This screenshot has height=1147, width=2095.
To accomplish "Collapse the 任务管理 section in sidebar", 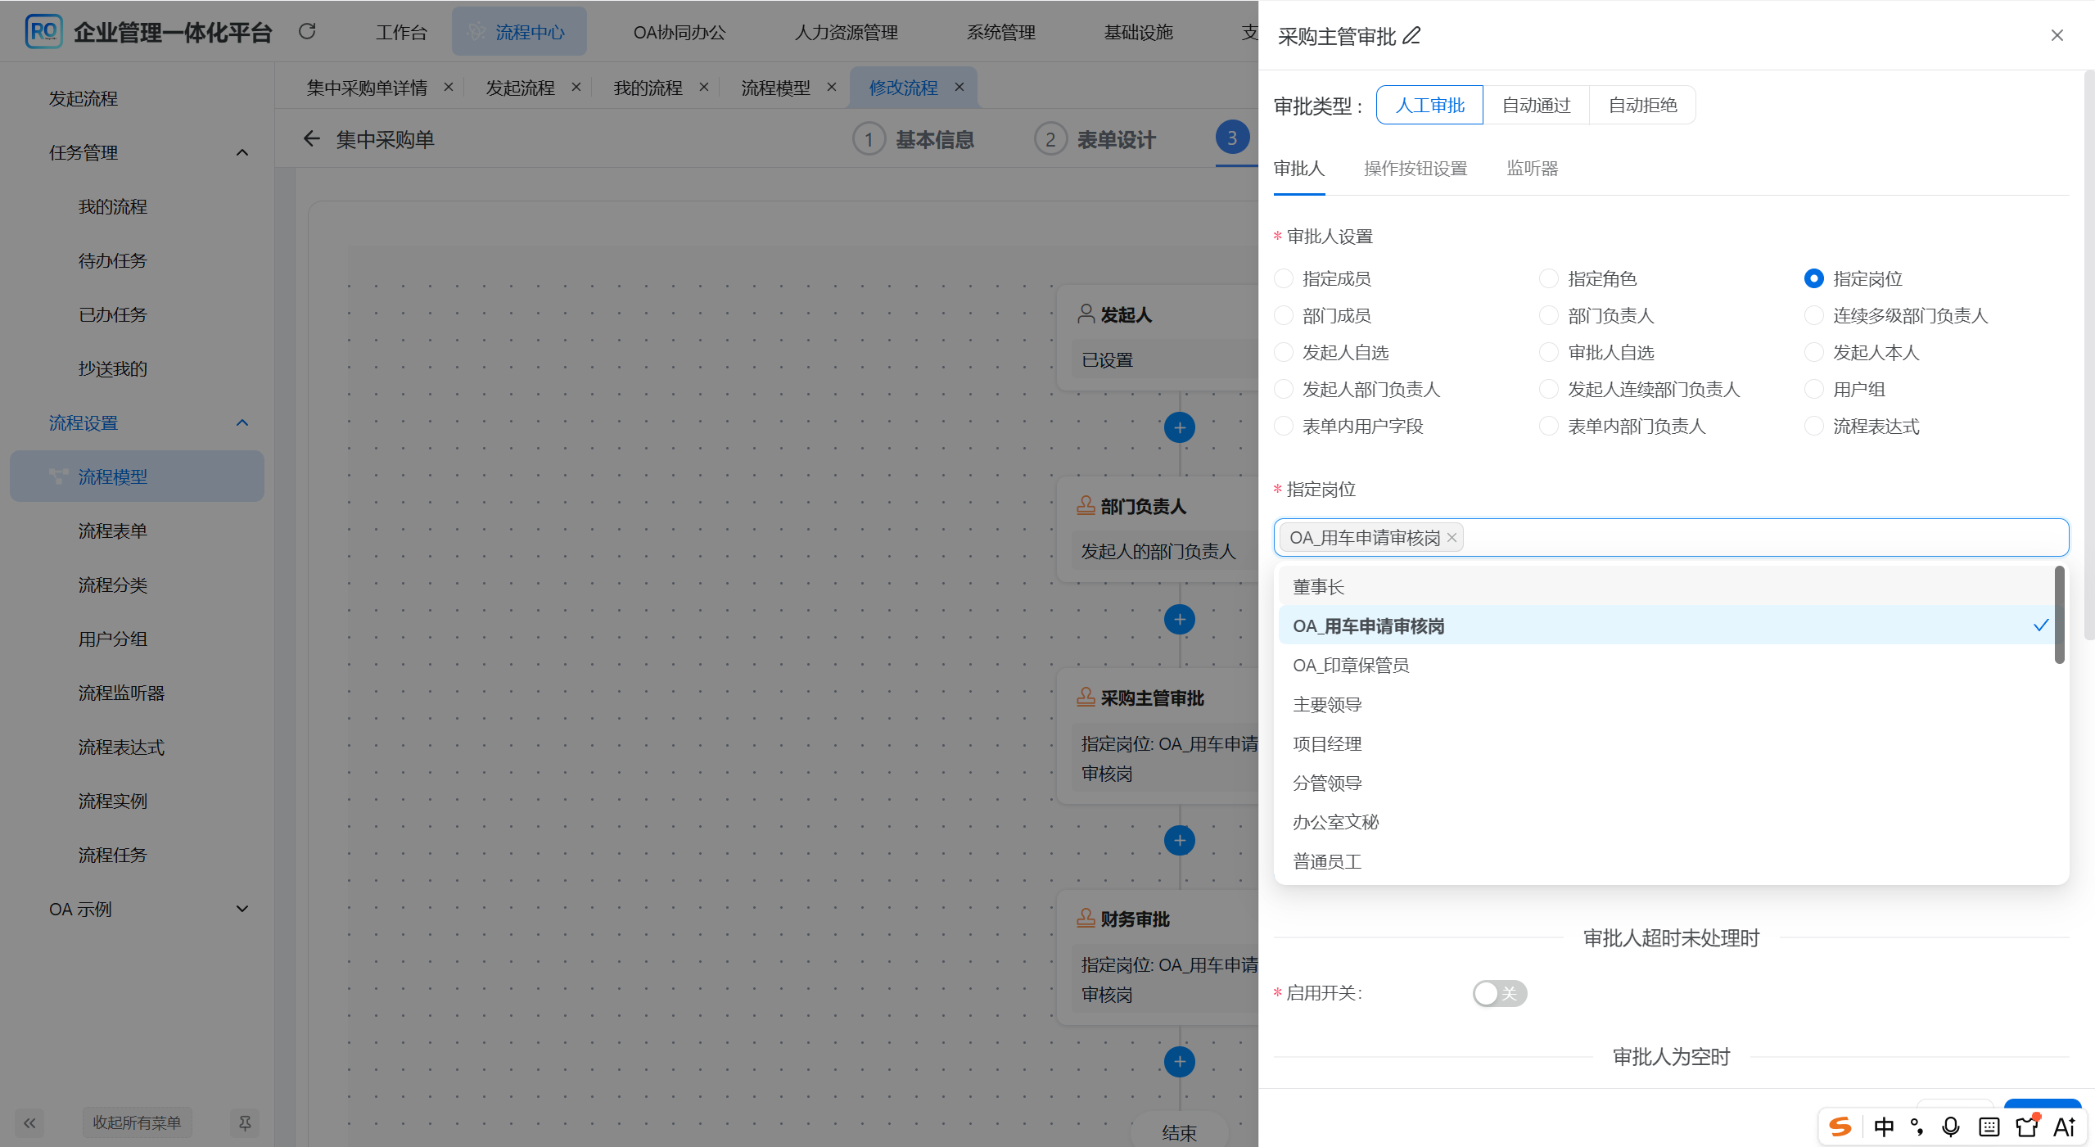I will 242,151.
